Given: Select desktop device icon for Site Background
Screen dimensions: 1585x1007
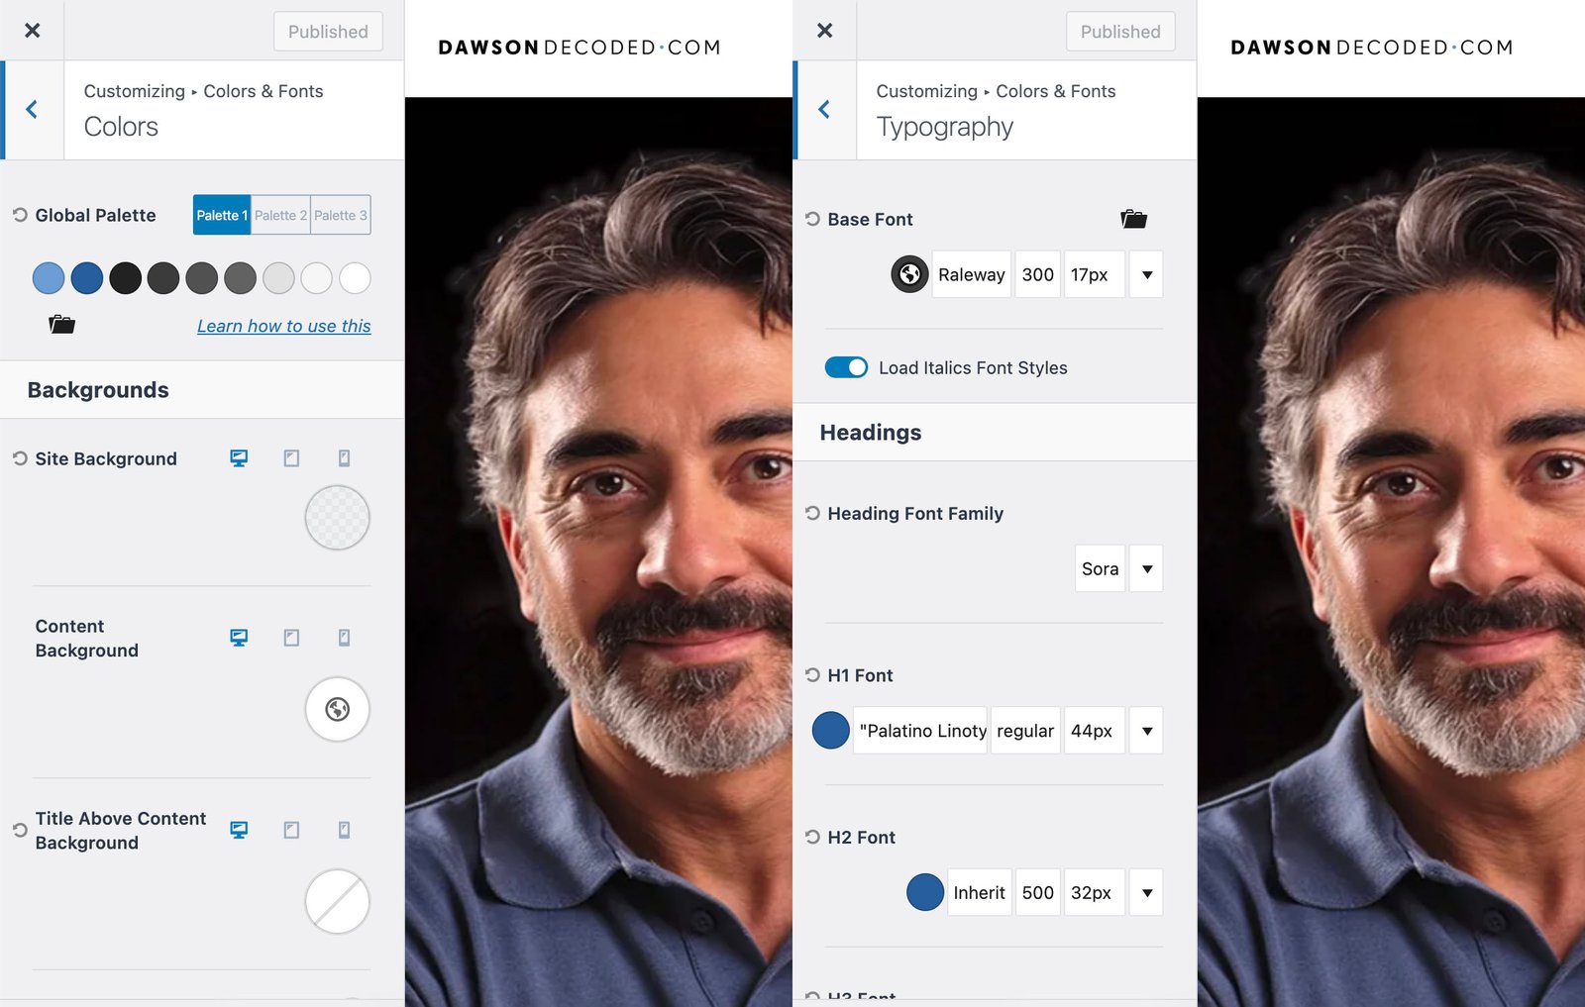Looking at the screenshot, I should [239, 458].
